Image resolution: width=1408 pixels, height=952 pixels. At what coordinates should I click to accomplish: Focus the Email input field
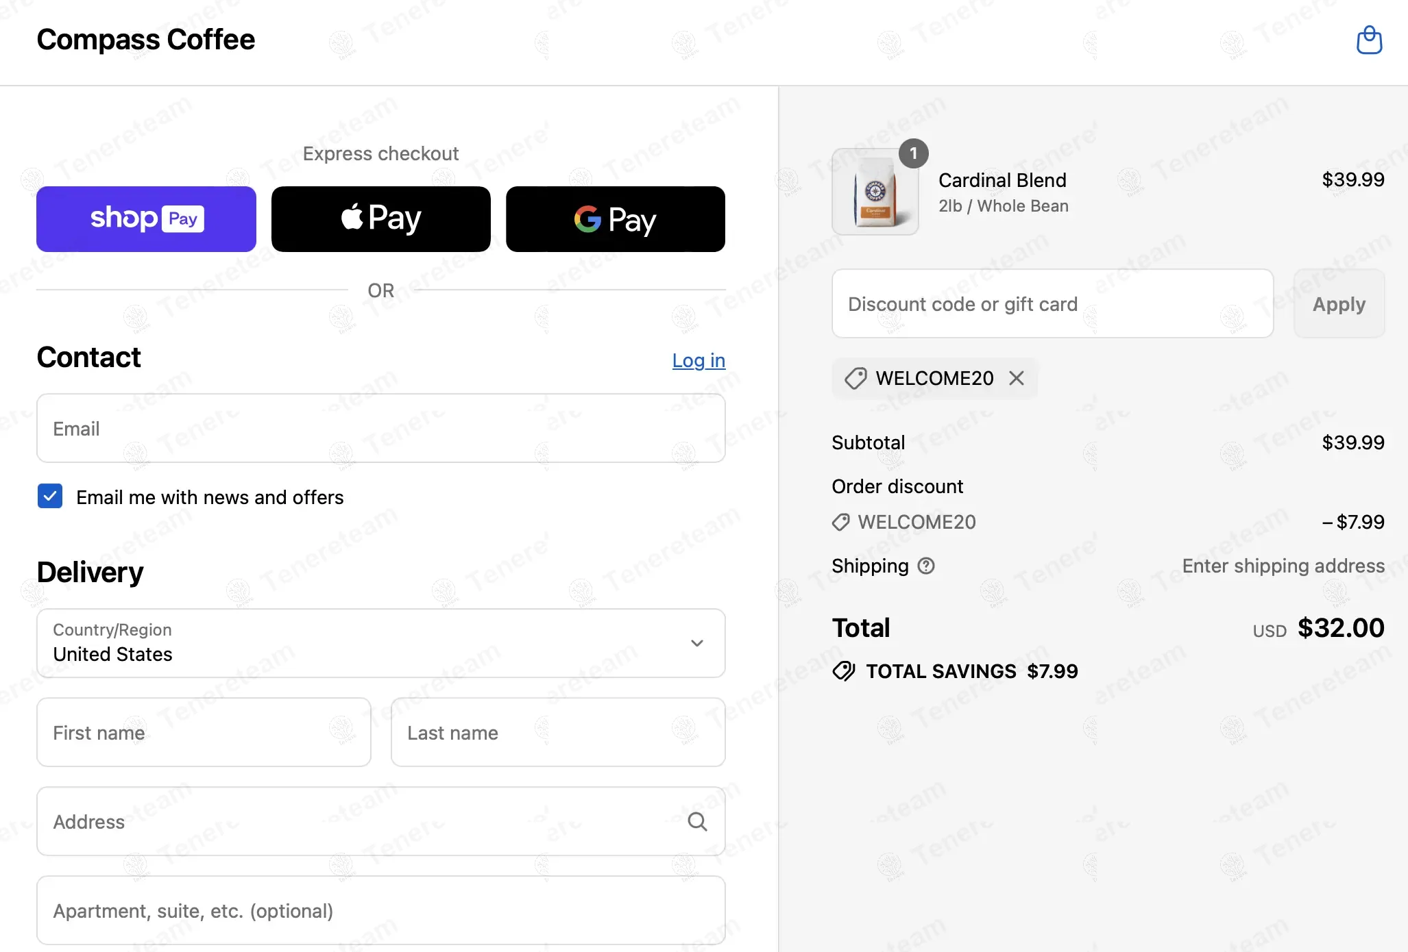tap(381, 428)
